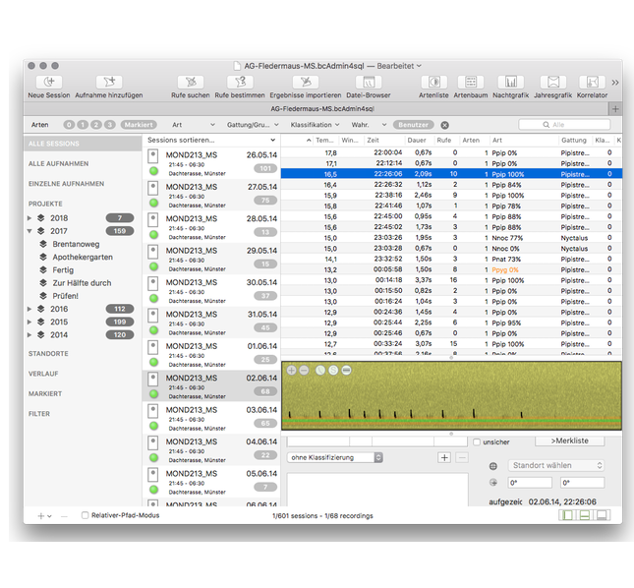Click the Aufnahme hinzufügen toolbar icon
Viewport: 634px width, 588px height.
pos(108,83)
